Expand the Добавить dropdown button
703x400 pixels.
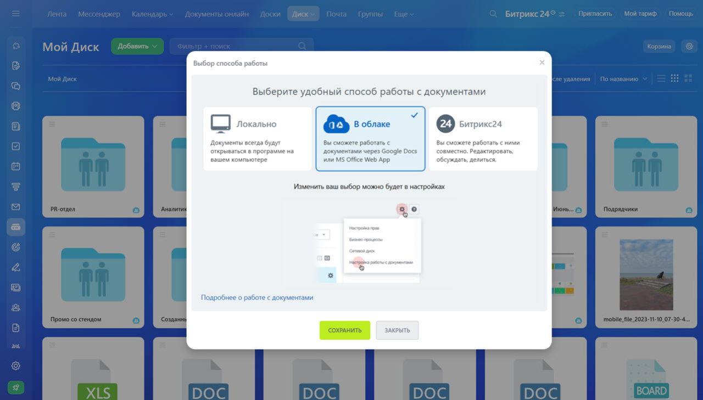137,47
